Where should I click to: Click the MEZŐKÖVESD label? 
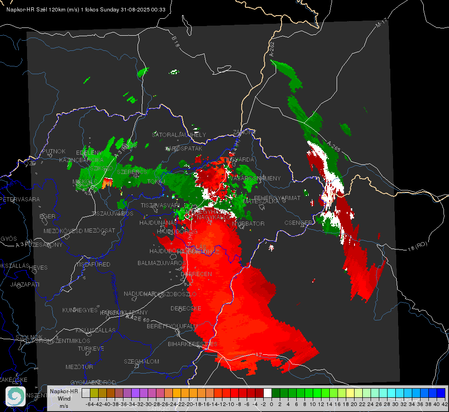(63, 231)
